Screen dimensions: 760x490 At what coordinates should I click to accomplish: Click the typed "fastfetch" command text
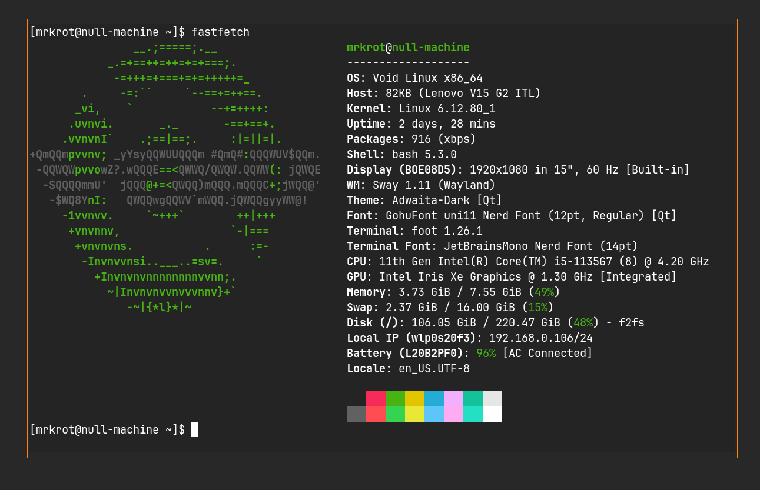click(x=220, y=32)
